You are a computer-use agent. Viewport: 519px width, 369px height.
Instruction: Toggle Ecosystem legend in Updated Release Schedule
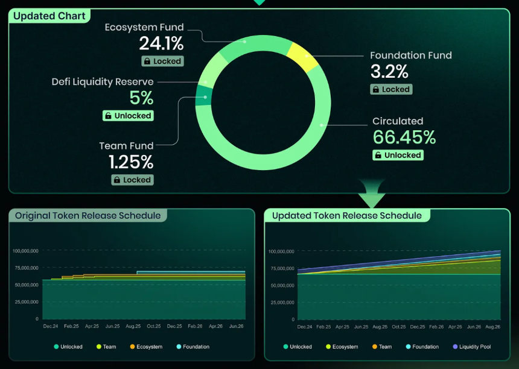(x=342, y=347)
